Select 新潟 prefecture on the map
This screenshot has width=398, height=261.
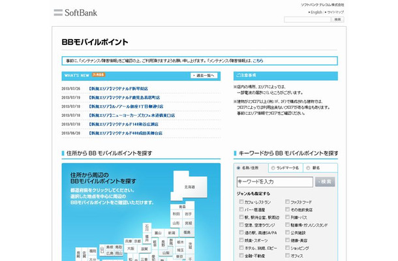[172, 233]
